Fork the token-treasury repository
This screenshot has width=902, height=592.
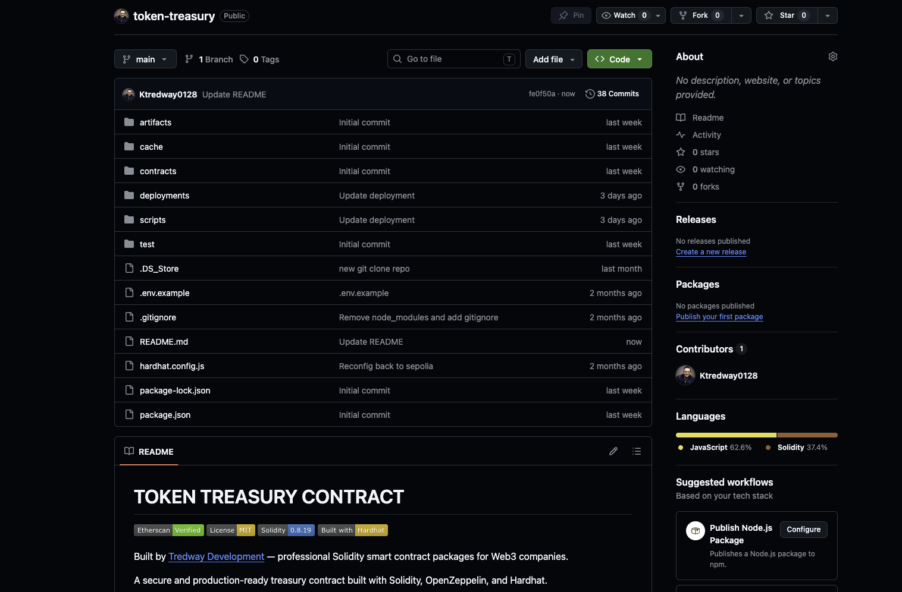701,15
